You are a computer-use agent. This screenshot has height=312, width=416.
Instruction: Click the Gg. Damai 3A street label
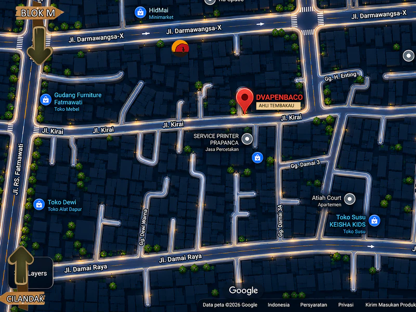[x=280, y=220]
